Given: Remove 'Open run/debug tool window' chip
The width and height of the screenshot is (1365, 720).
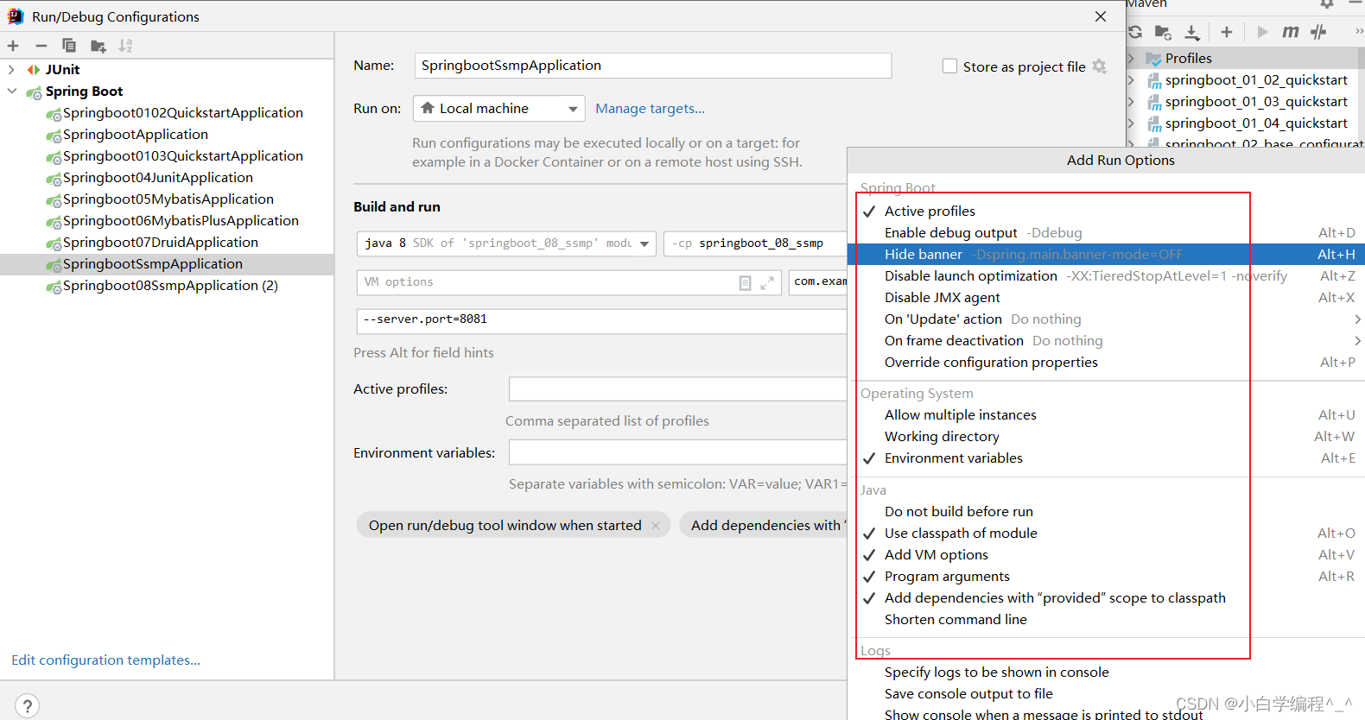Looking at the screenshot, I should pos(656,525).
